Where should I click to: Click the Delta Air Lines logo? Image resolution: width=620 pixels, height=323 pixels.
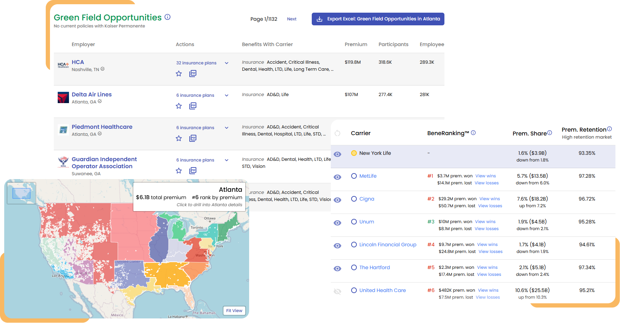(63, 97)
